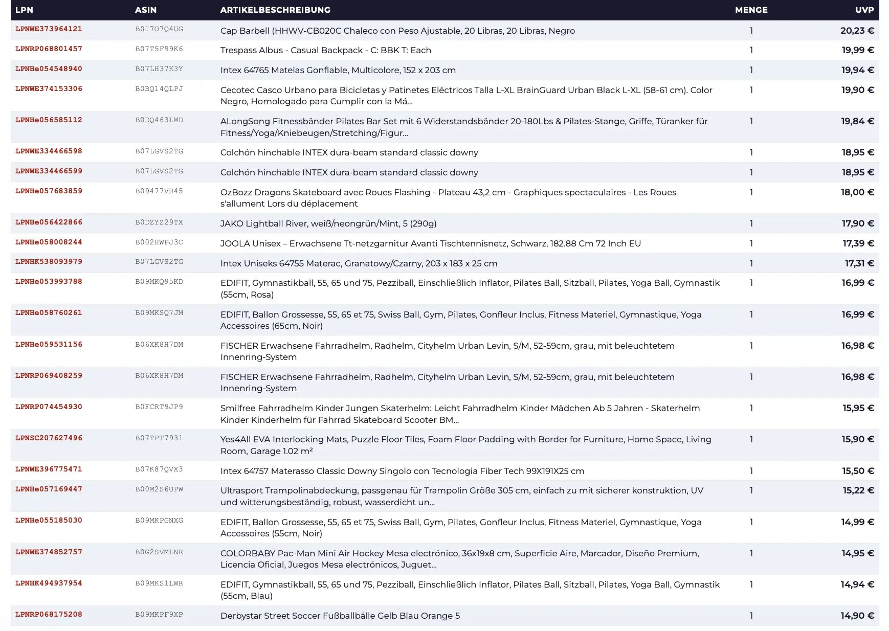Screen dimensions: 889x631
Task: Select the price 14,90 €
Action: [x=857, y=616]
